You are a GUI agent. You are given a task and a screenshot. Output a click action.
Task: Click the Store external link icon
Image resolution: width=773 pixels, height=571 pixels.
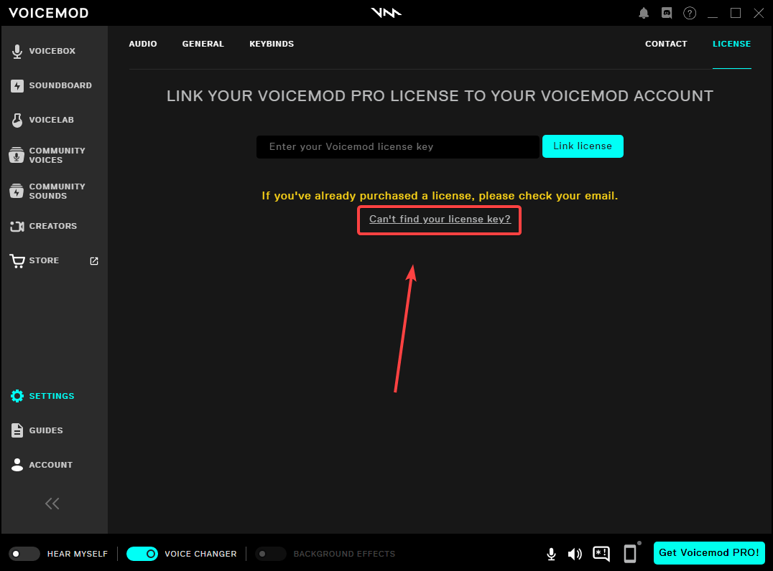tap(94, 261)
